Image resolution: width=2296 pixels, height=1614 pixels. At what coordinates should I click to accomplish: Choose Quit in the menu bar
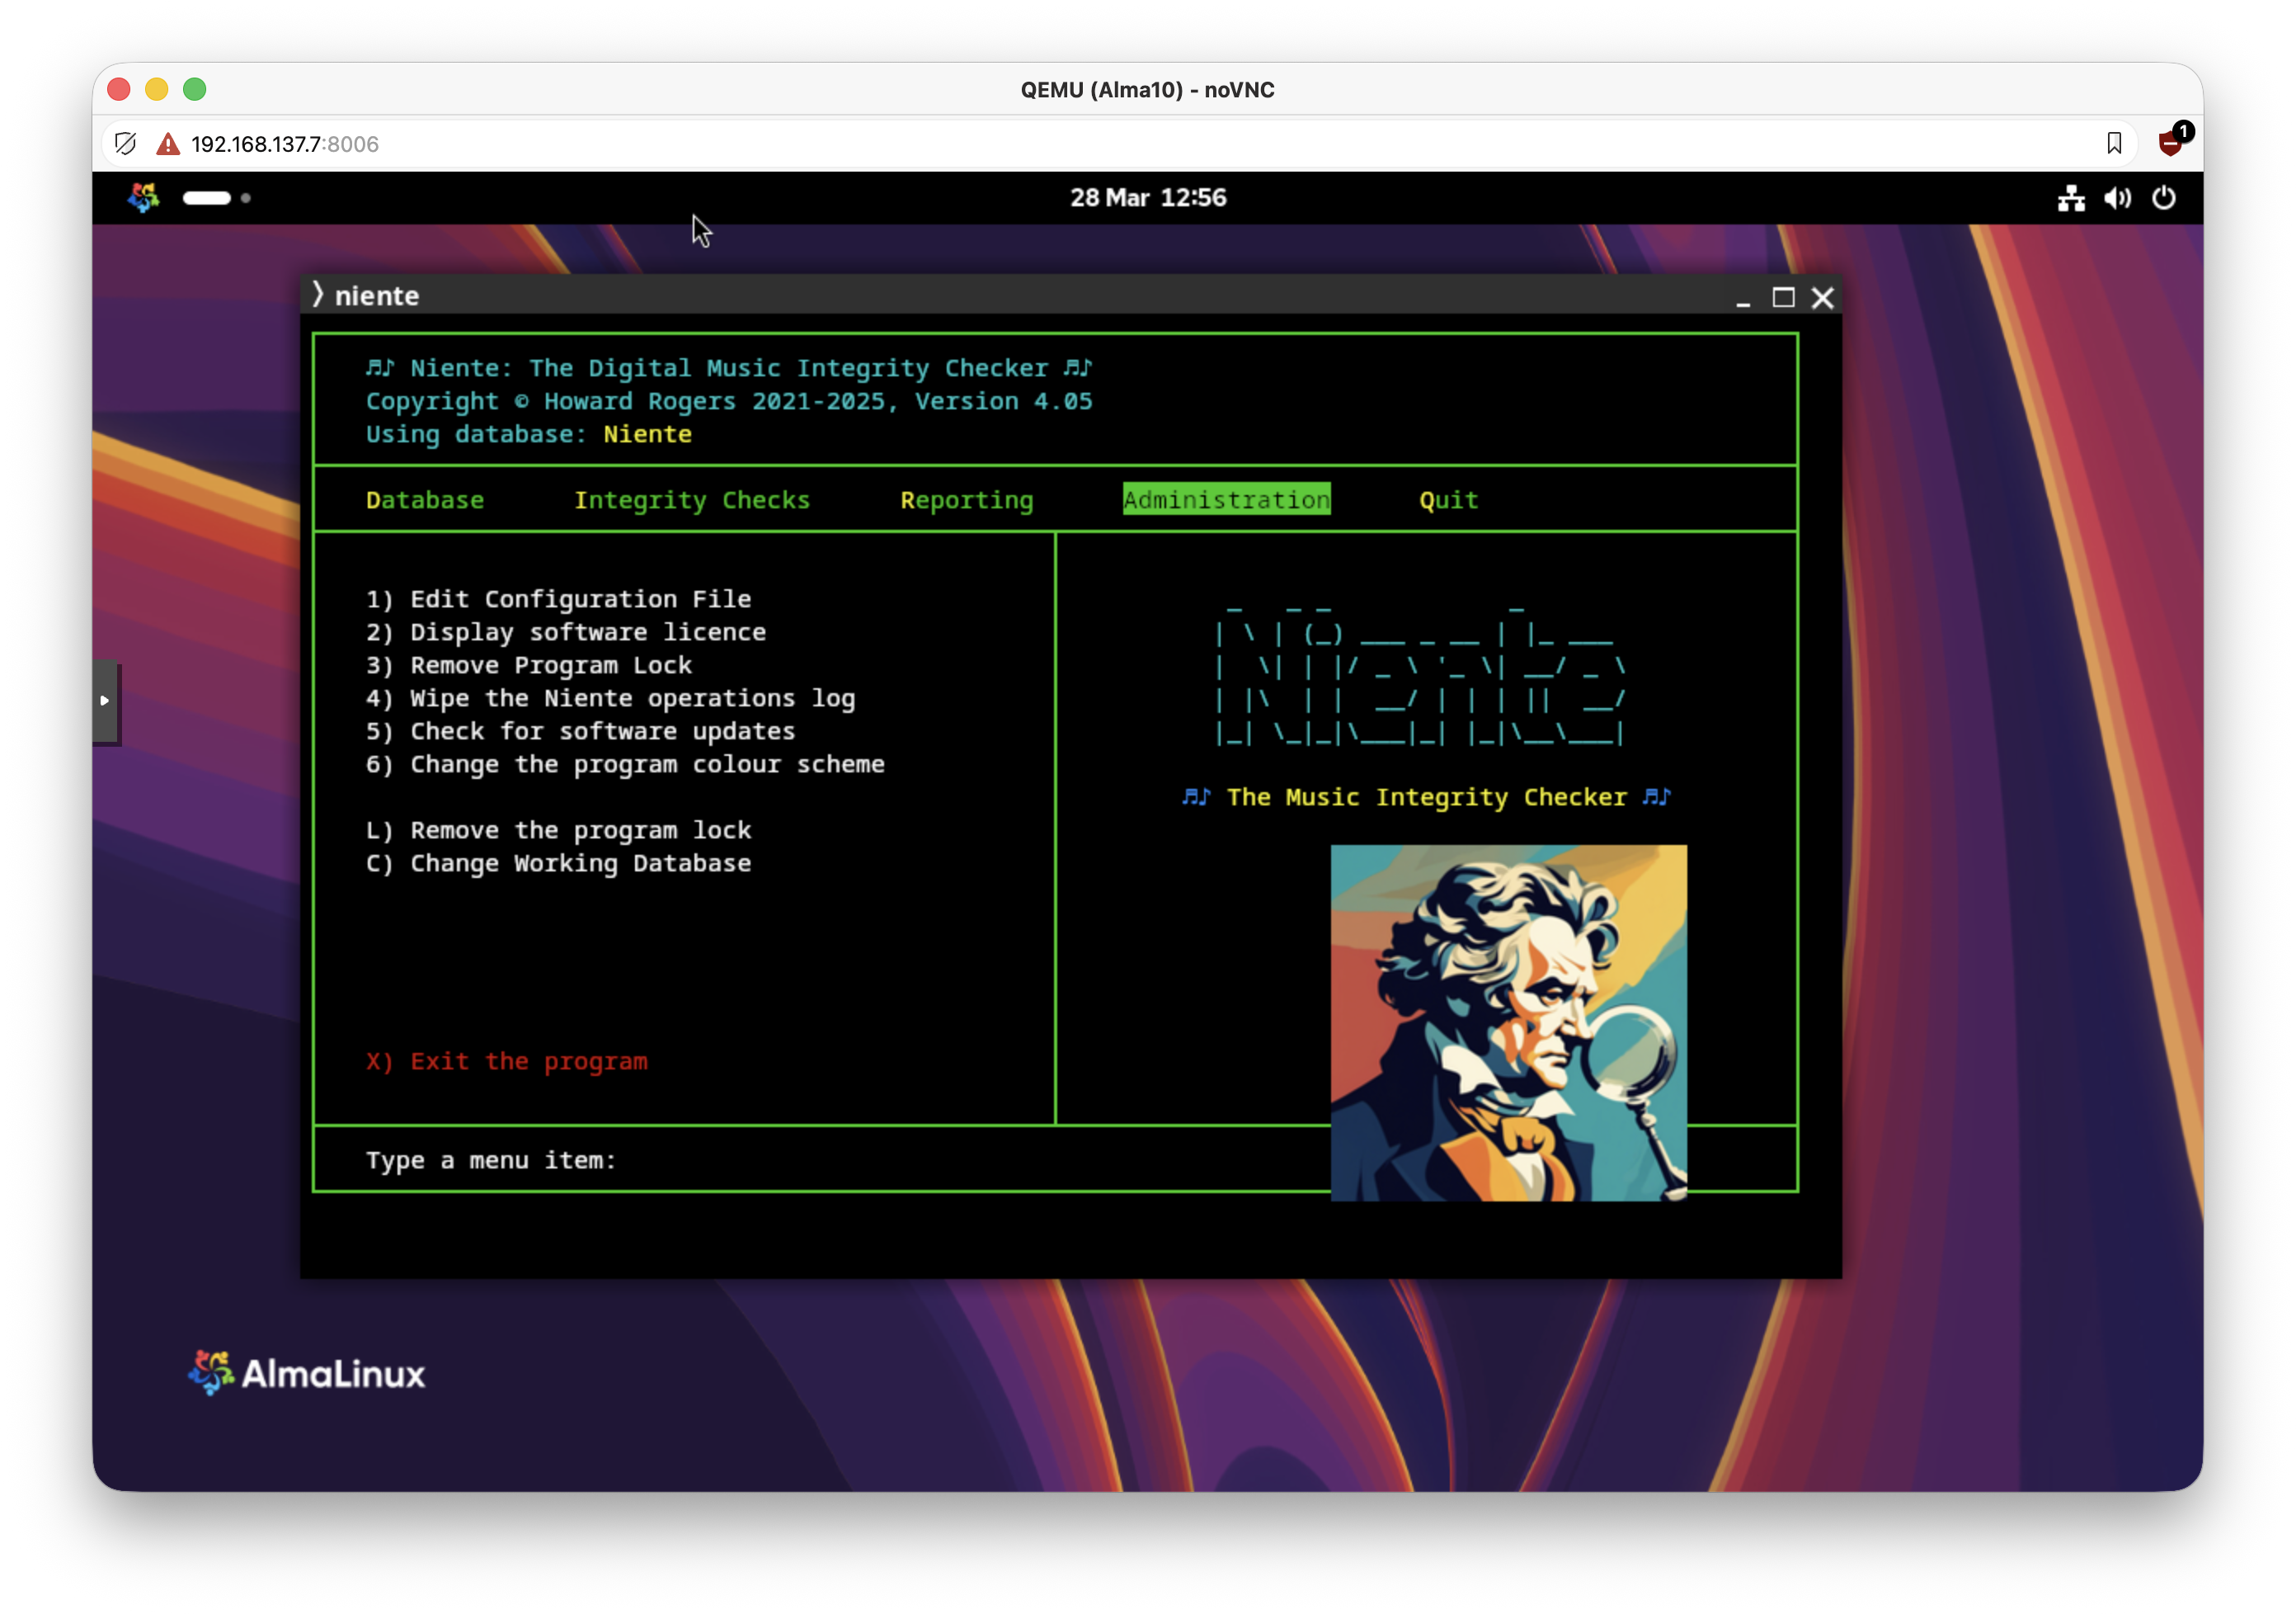1448,500
